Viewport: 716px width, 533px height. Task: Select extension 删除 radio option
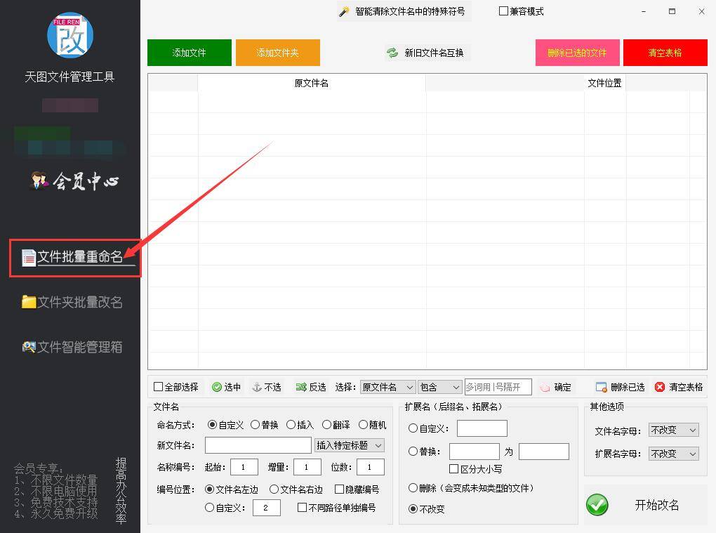[x=413, y=488]
